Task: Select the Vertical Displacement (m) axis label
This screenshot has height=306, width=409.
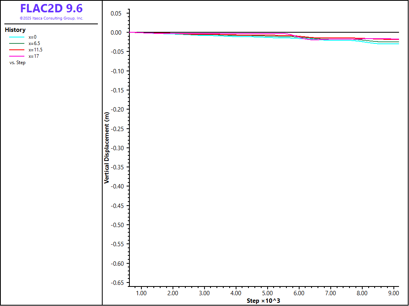Action: click(107, 147)
